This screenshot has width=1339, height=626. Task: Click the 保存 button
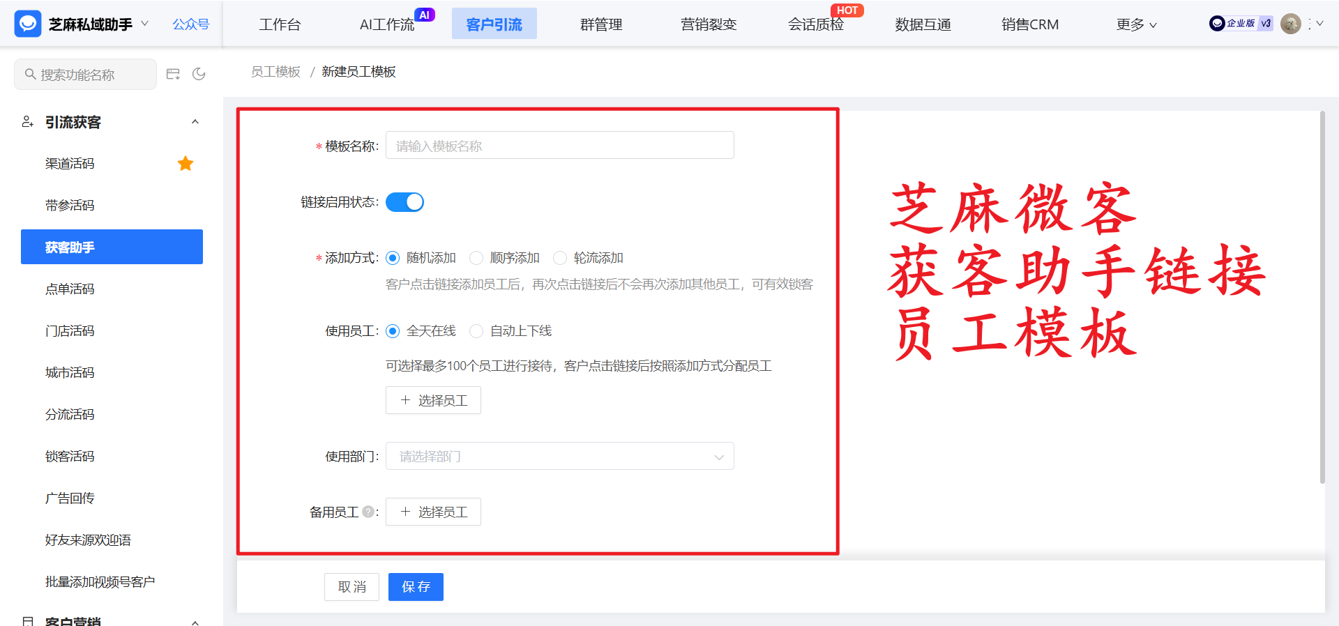point(416,587)
